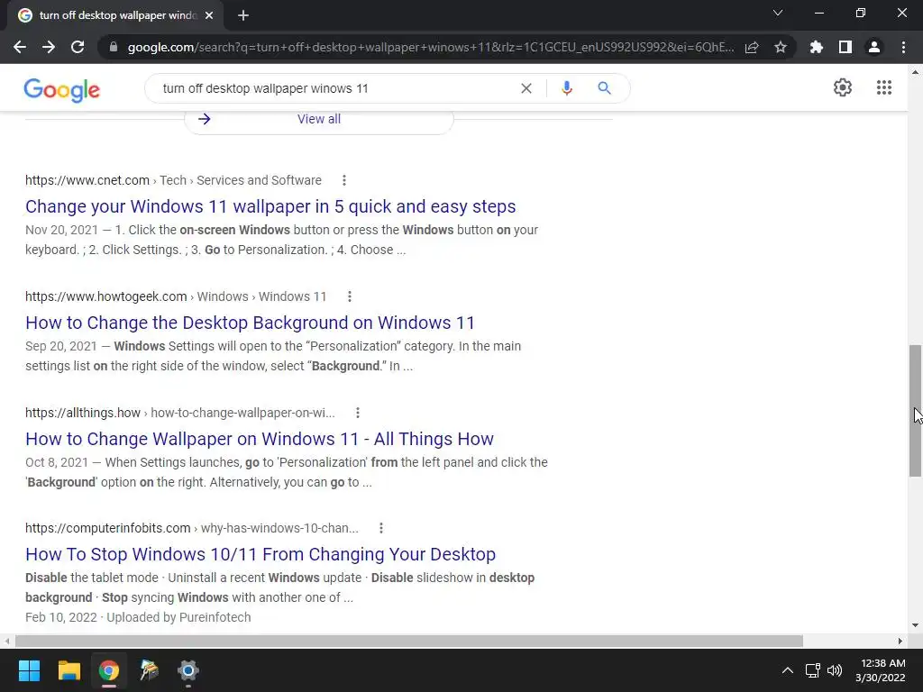Viewport: 923px width, 692px height.
Task: Open the volume speaker tray icon
Action: tap(834, 670)
